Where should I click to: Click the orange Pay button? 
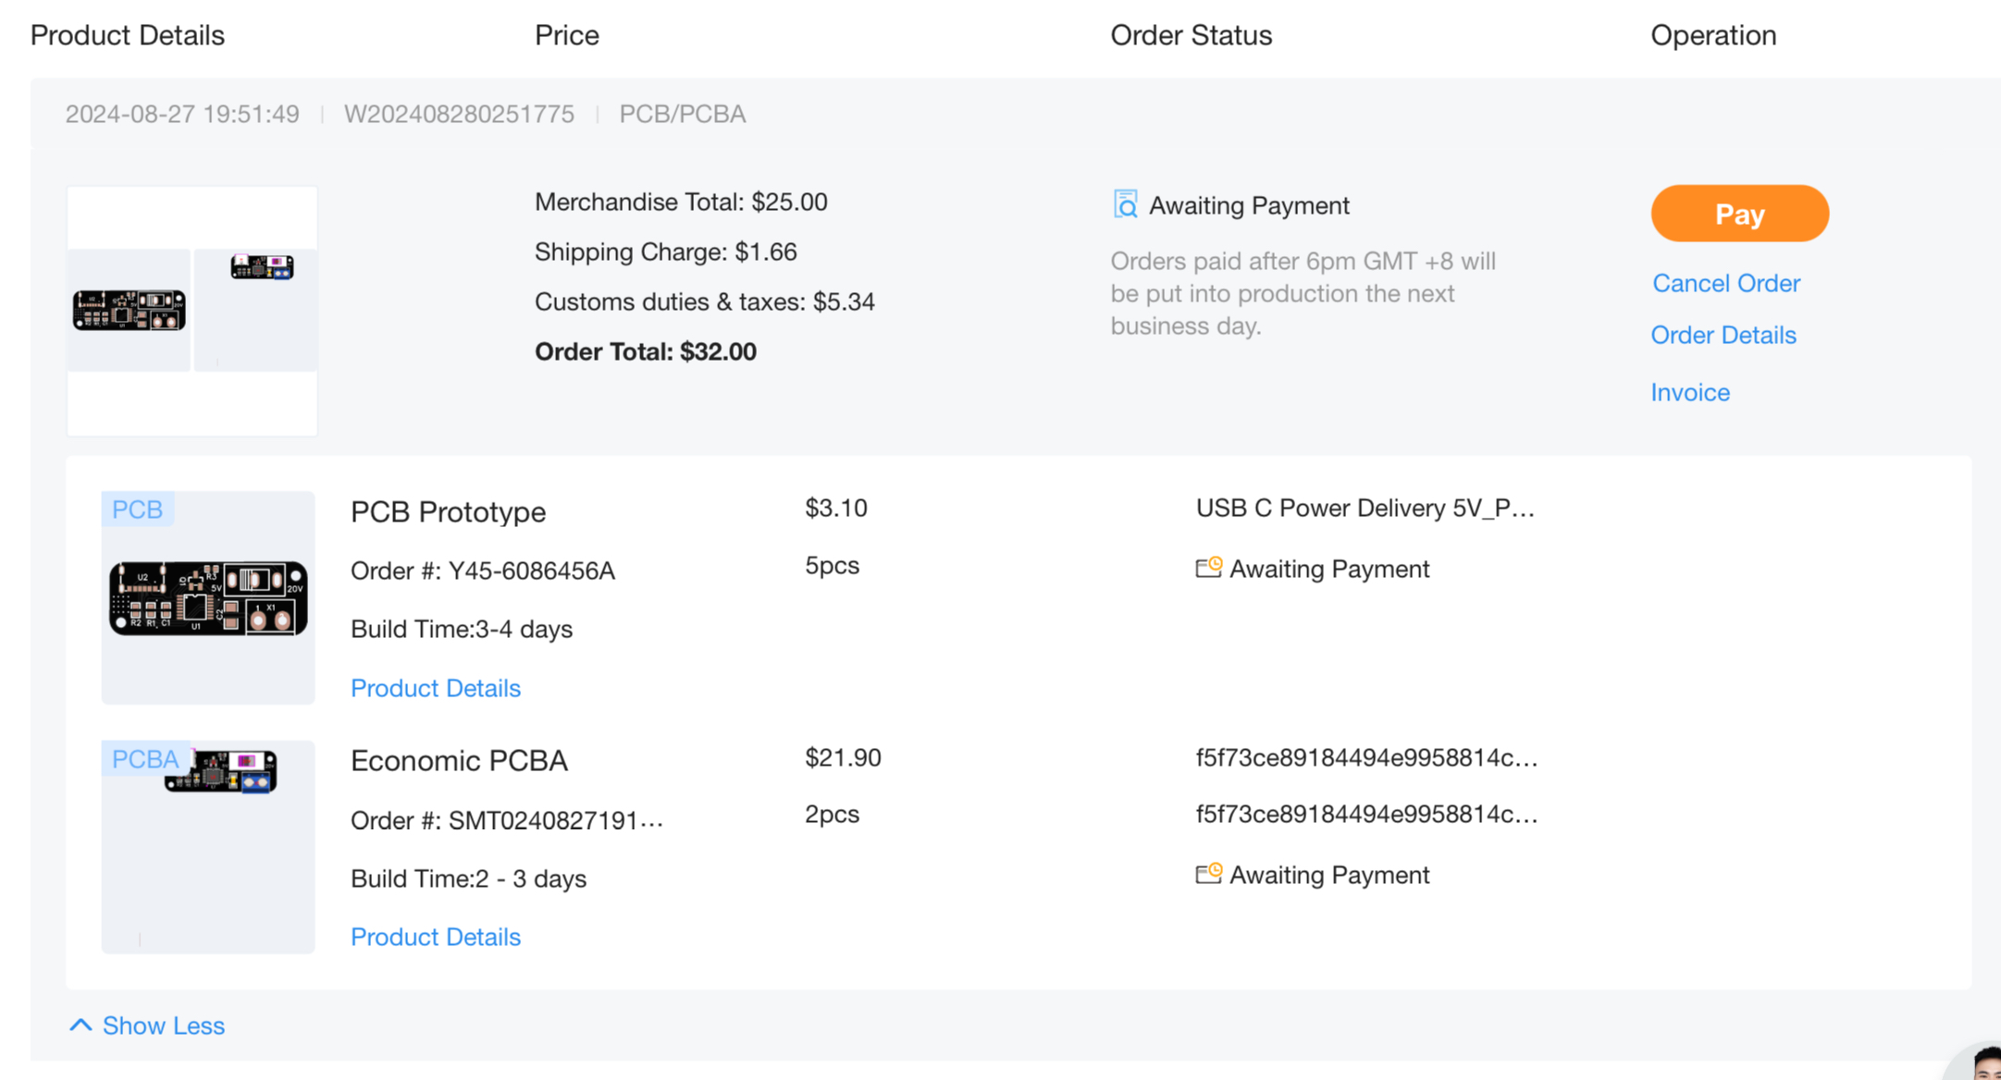pyautogui.click(x=1739, y=214)
